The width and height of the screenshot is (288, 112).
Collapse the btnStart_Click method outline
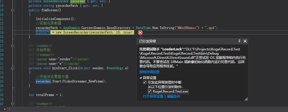tap(12, 68)
